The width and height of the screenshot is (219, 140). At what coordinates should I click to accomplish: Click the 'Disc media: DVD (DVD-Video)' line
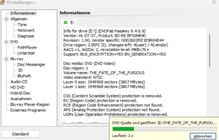click(89, 64)
